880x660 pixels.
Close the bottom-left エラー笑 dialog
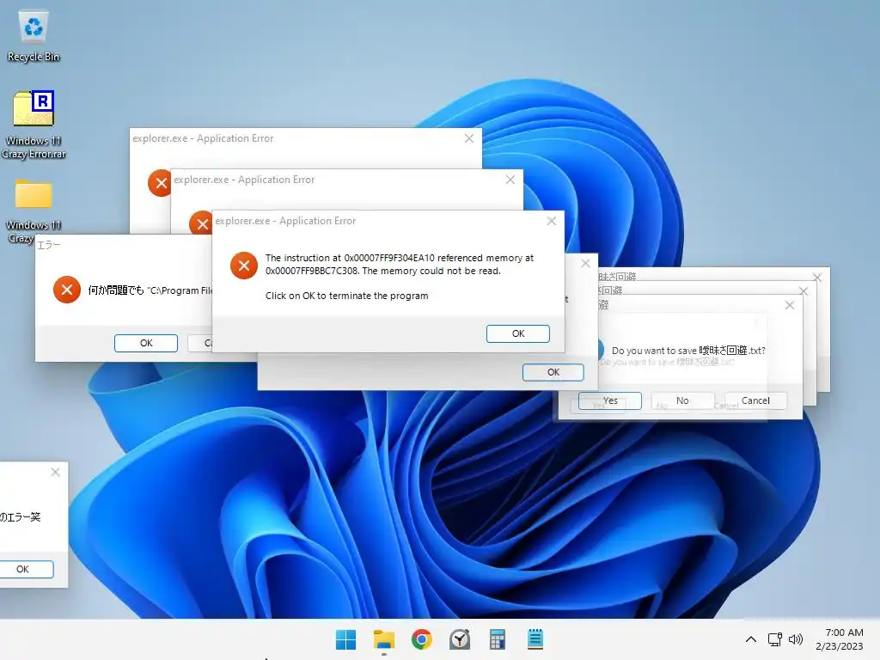(56, 472)
